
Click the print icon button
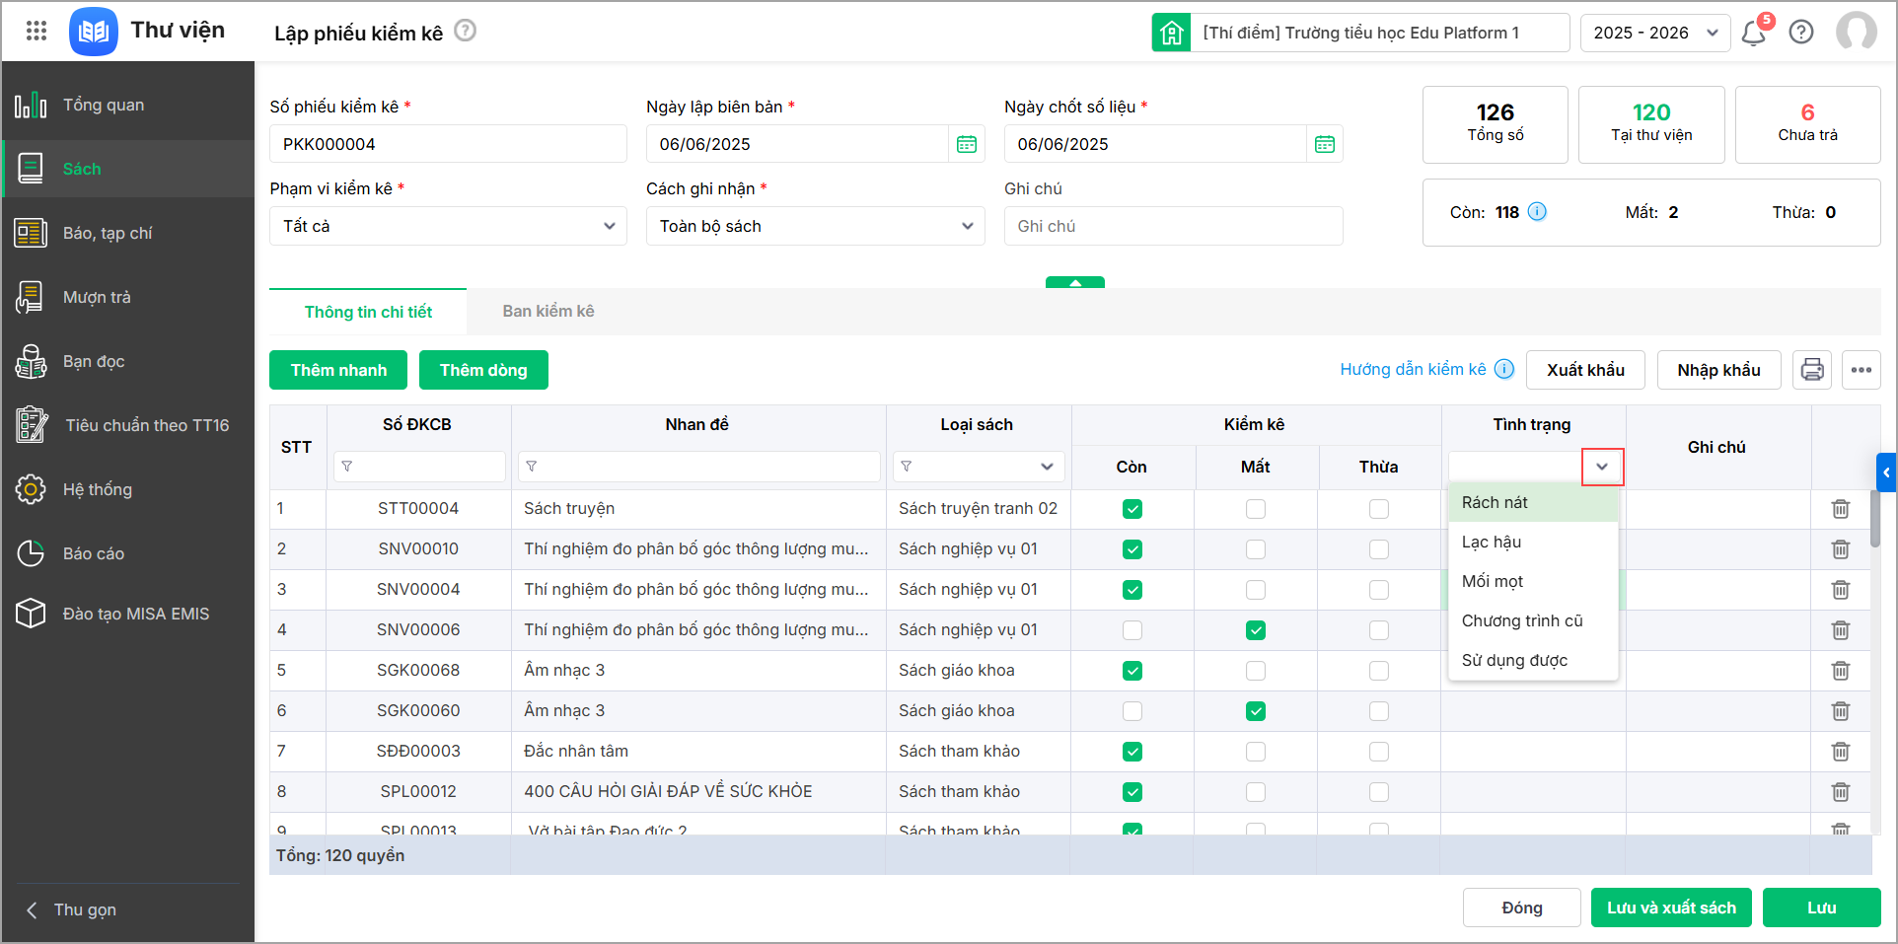coord(1812,370)
